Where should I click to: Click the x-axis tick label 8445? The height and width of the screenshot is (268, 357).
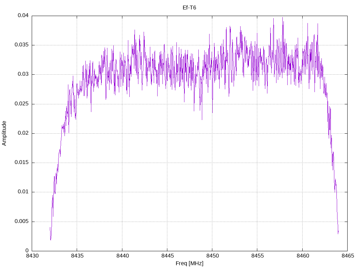(x=167, y=256)
